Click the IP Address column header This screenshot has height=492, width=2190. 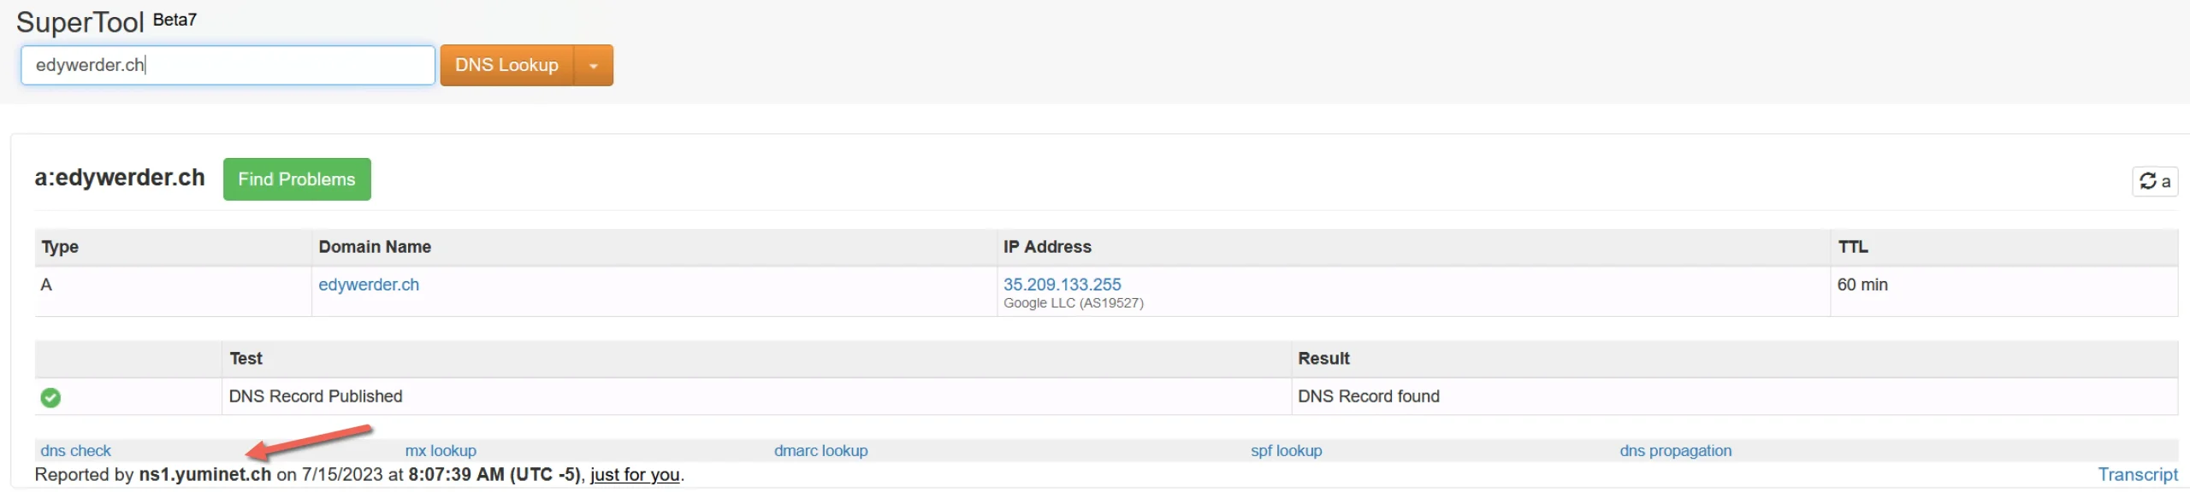(1047, 247)
